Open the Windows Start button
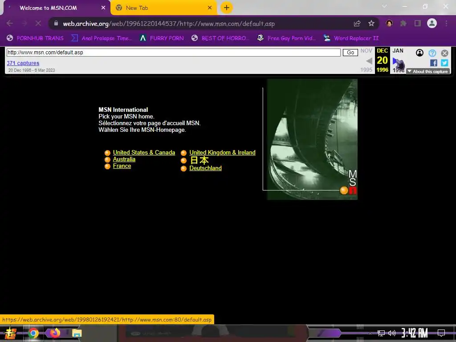The width and height of the screenshot is (456, 342). click(11, 333)
